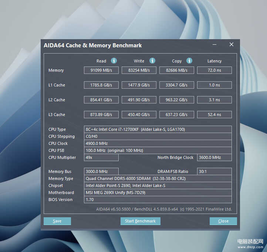Viewport: 267px width, 252px height.
Task: Select the Memory Write result field
Action: pos(139,70)
